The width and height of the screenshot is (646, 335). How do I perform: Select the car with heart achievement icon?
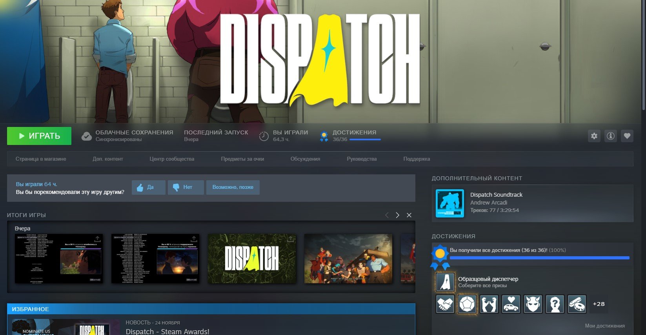point(511,304)
